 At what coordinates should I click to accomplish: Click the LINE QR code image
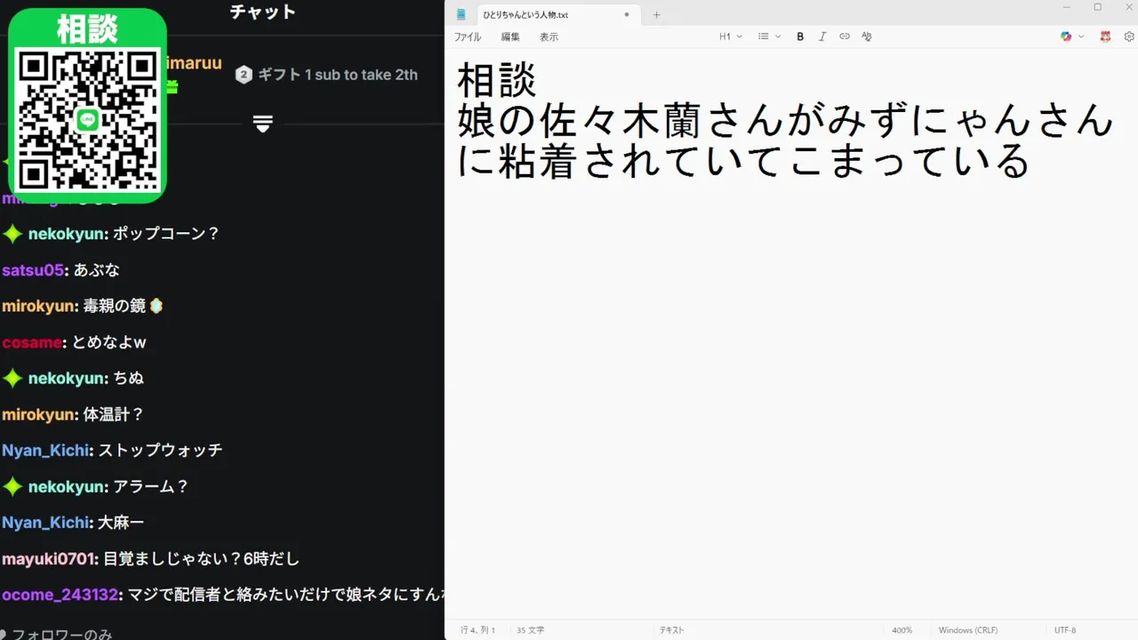click(x=87, y=120)
